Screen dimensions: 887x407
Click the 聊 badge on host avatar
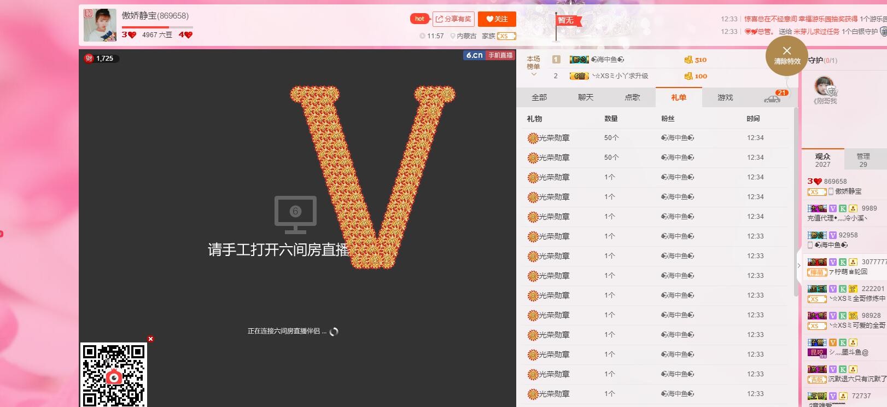[x=88, y=13]
